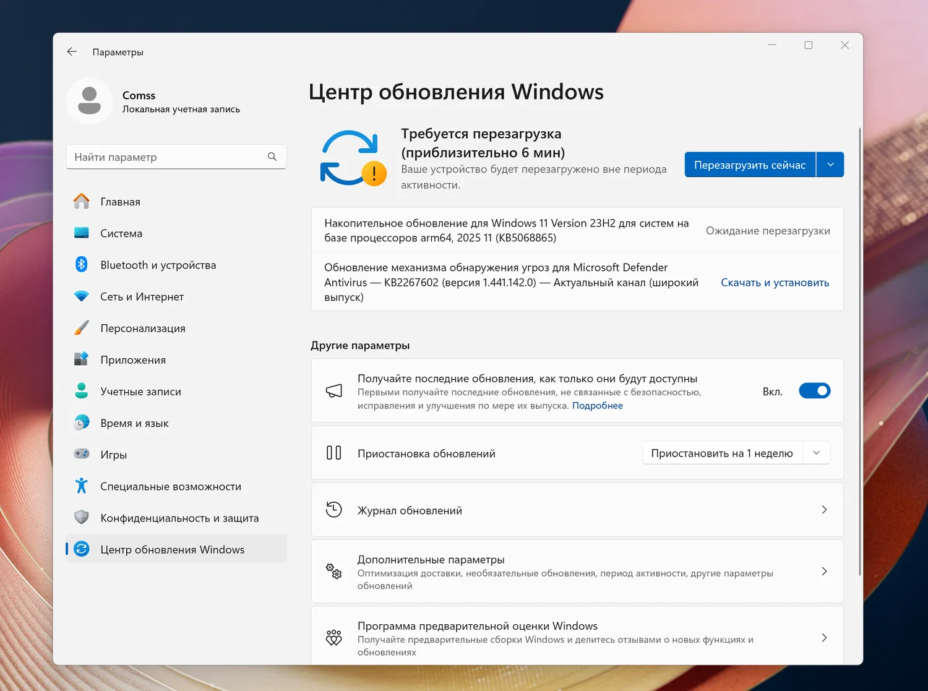This screenshot has width=928, height=691.
Task: Click the Время и язык clock icon
Action: tap(82, 423)
